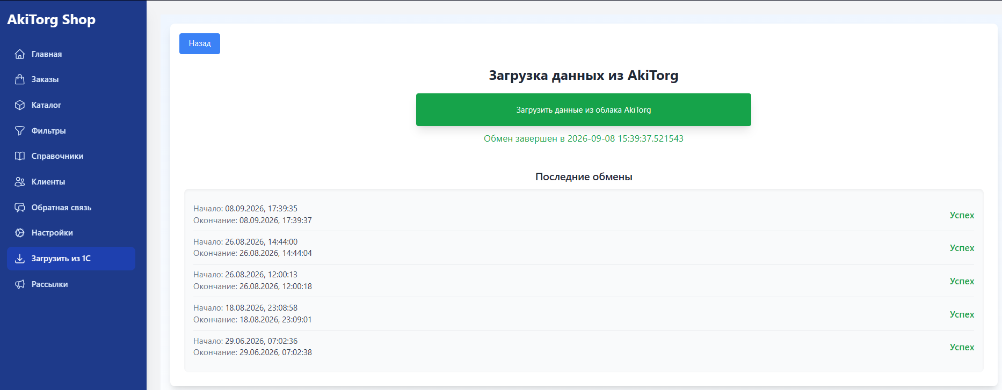Open the Настройки page
Screen dimensions: 1002x390
point(71,233)
